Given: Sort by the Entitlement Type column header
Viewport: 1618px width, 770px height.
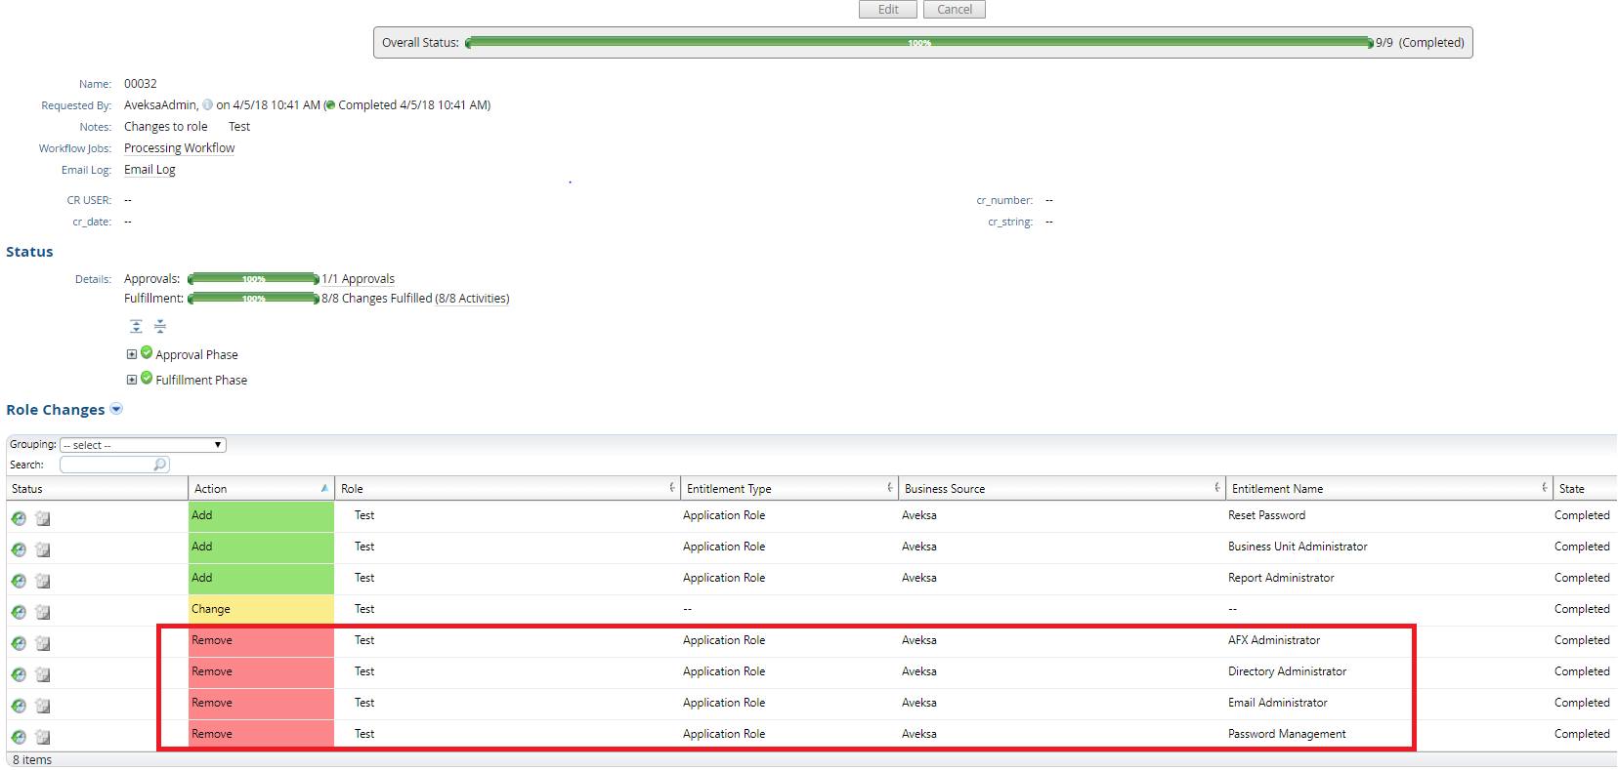Looking at the screenshot, I should (729, 489).
